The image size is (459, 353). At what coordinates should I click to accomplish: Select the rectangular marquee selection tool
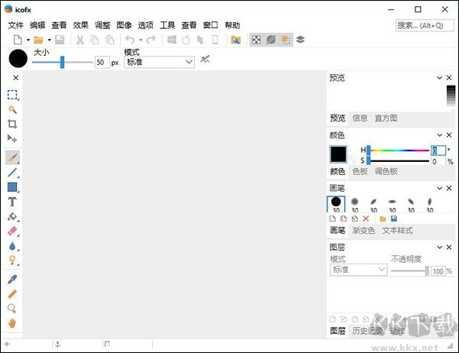coord(12,95)
